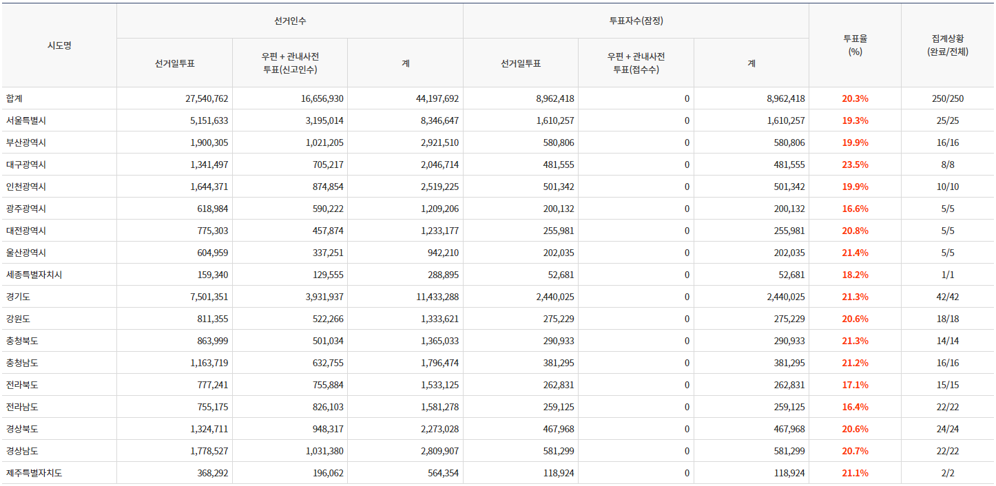Click 우편 + 관내사전 투표(신고인수) header

(x=290, y=63)
